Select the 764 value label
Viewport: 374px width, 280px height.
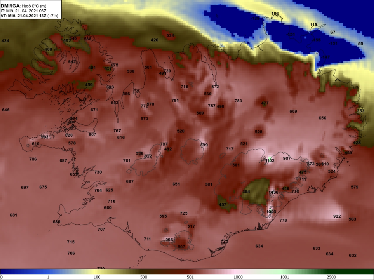pyautogui.click(x=98, y=190)
